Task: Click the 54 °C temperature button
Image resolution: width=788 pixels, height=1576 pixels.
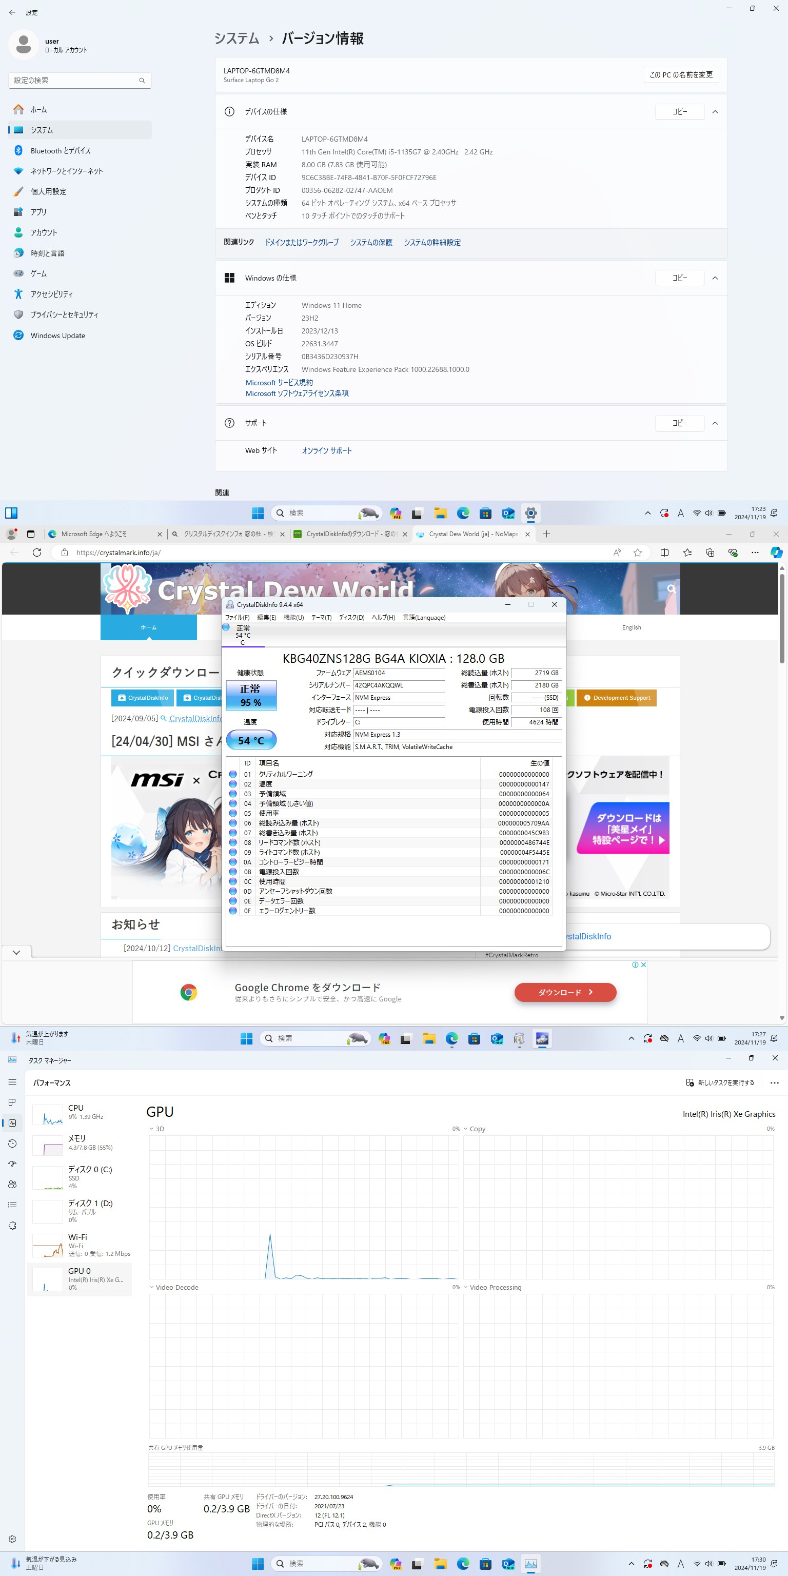Action: [x=251, y=740]
